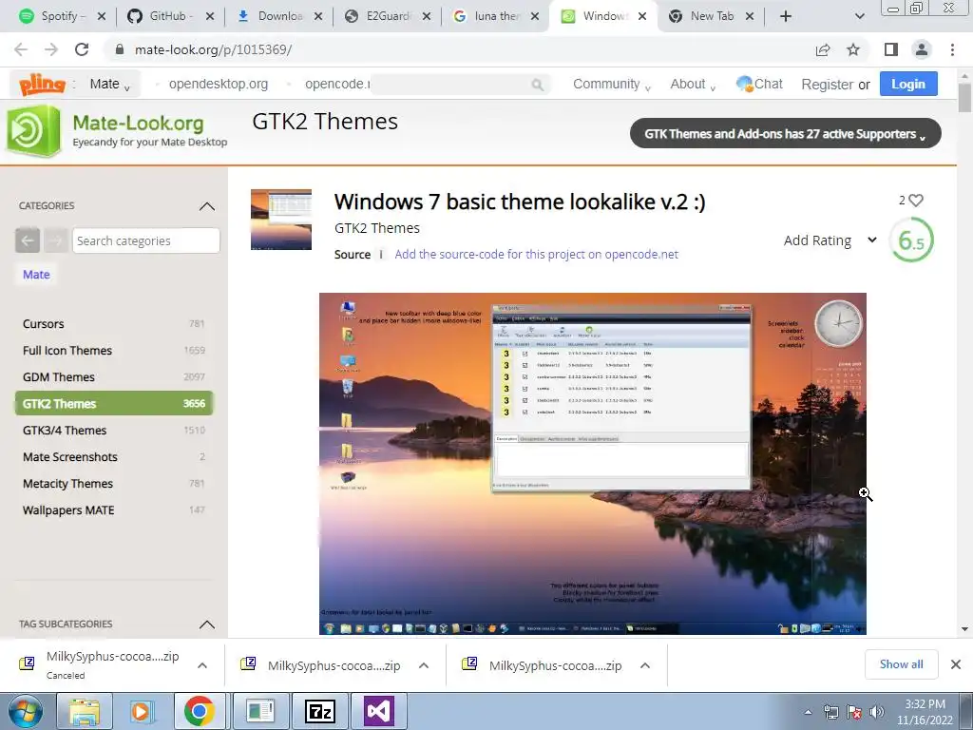Open Metacity Themes category

(114, 484)
